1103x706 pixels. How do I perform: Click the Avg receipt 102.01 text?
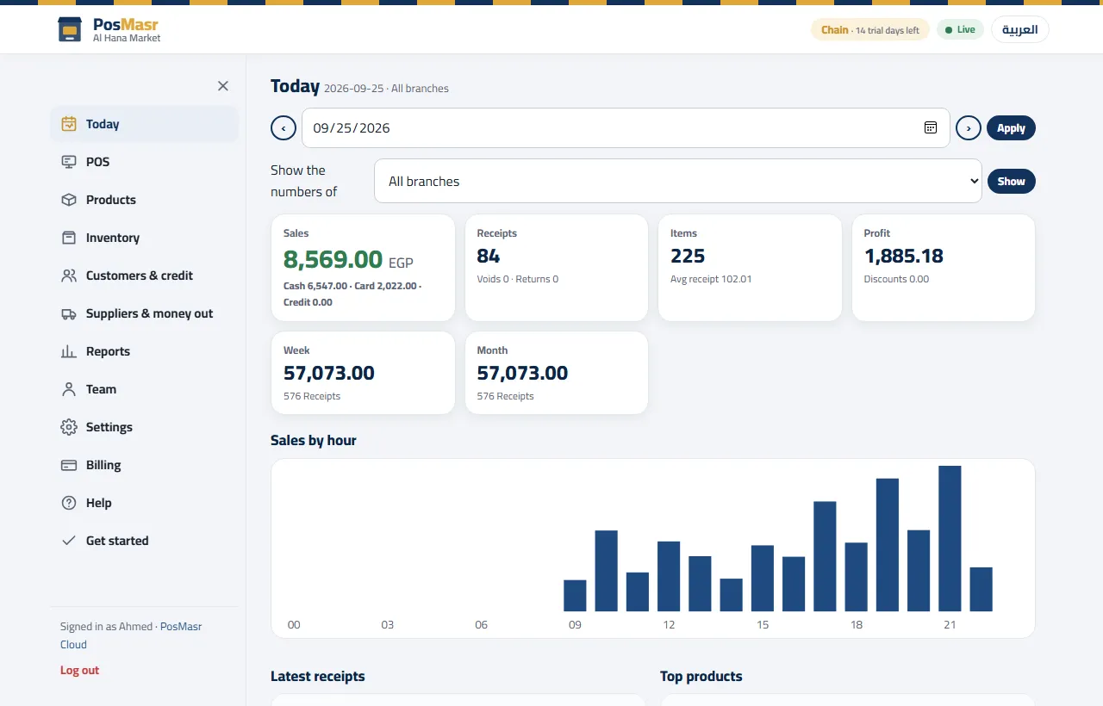click(x=711, y=279)
